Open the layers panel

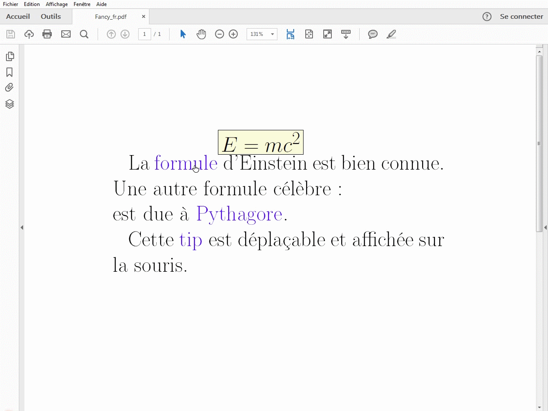[x=9, y=104]
